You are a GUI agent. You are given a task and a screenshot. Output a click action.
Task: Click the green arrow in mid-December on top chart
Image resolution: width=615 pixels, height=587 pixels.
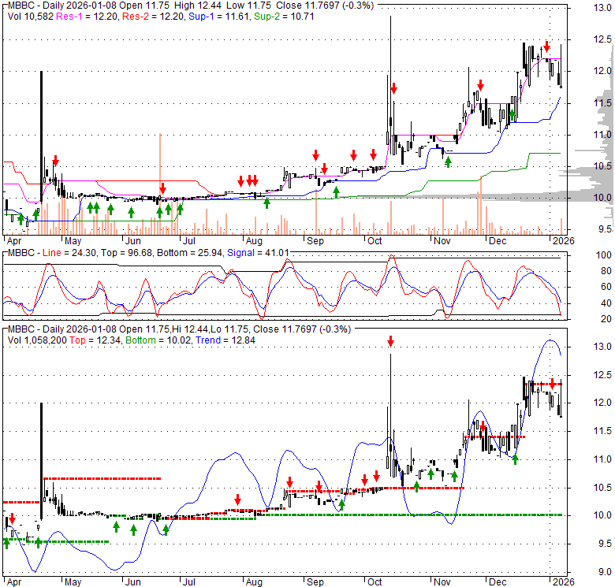pyautogui.click(x=511, y=116)
